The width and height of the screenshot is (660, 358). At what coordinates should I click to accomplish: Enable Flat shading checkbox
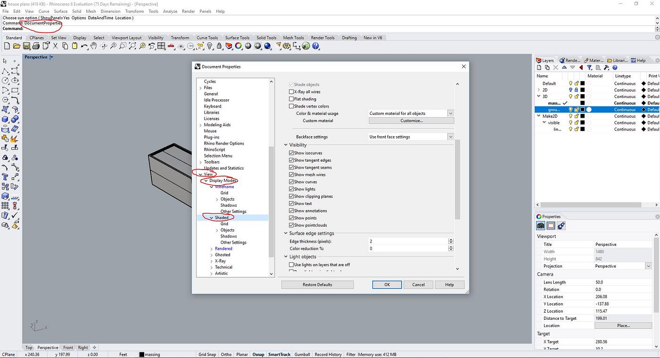[x=291, y=99]
